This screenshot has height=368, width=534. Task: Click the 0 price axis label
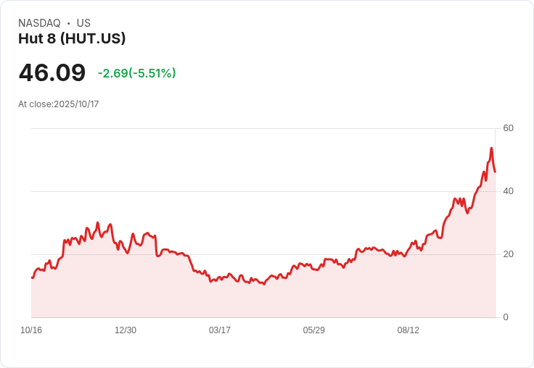click(x=506, y=317)
